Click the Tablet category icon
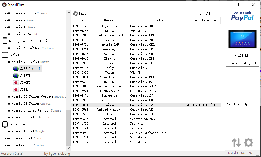Viewport: 261px width, 157px height. 5,55
